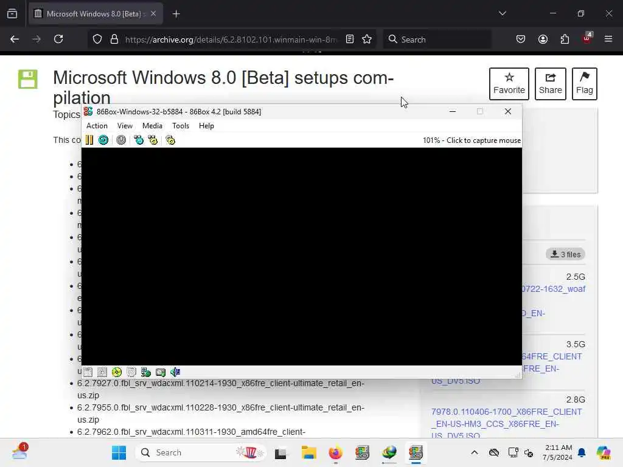This screenshot has width=623, height=467.
Task: Open the 7978.0.110406-1700_X86FRE_CLIENT ISO link
Action: coord(507,424)
